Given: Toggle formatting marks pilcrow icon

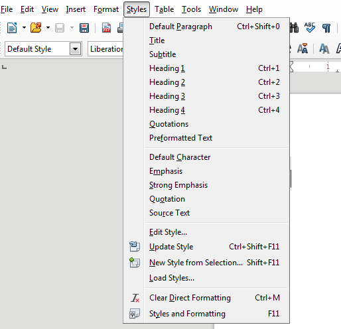Looking at the screenshot, I should [326, 28].
